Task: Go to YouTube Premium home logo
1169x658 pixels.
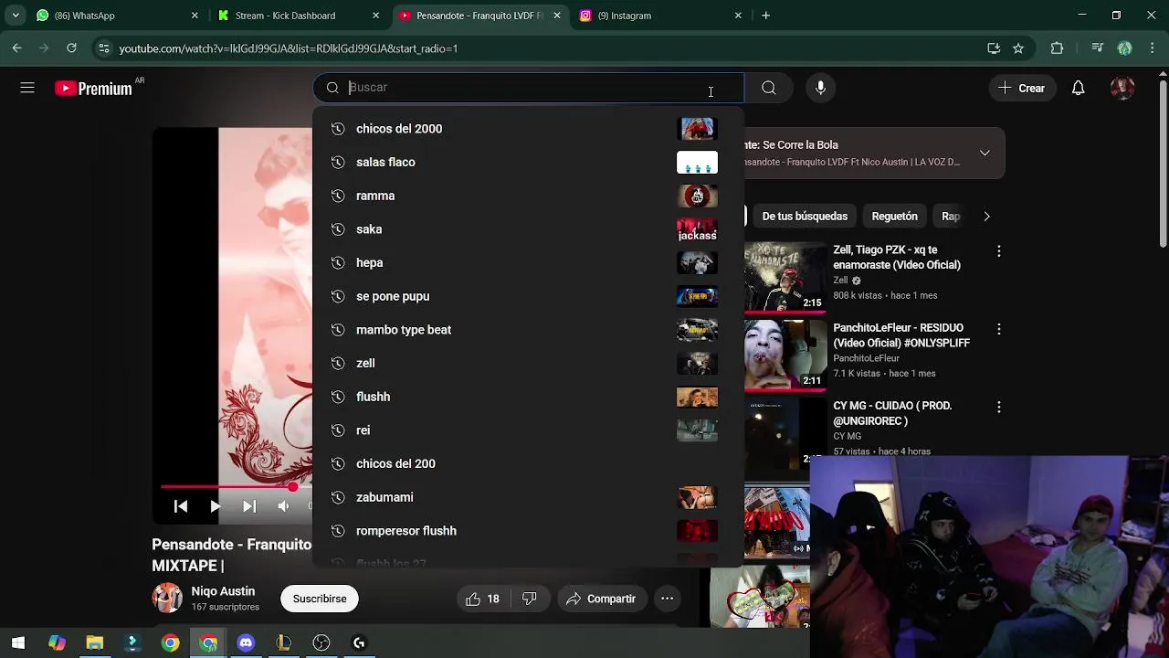Action: coord(94,89)
